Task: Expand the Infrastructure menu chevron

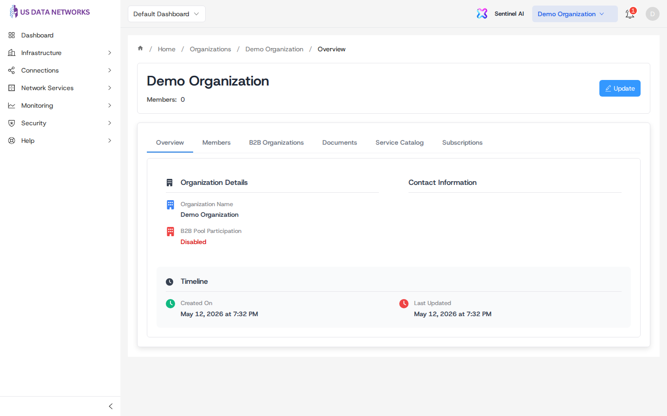Action: click(x=110, y=53)
